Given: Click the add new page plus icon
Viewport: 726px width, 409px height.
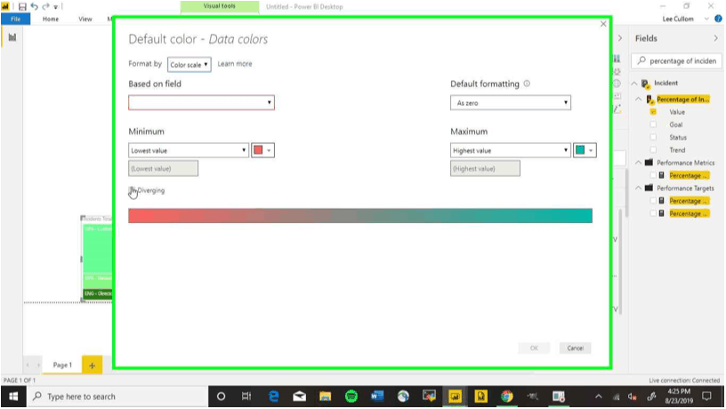Looking at the screenshot, I should [93, 365].
